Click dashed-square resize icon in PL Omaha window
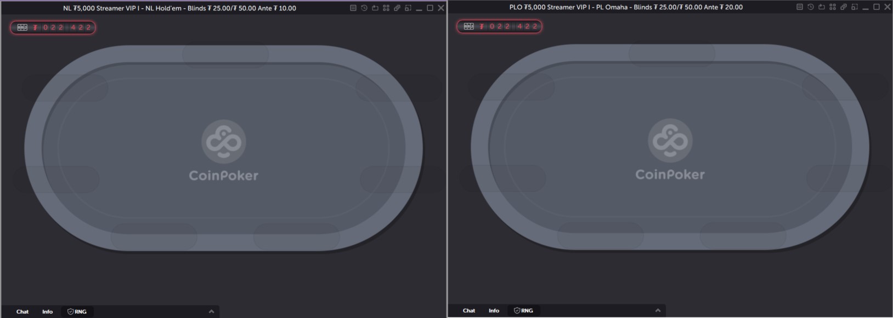Image resolution: width=893 pixels, height=318 pixels. [855, 7]
